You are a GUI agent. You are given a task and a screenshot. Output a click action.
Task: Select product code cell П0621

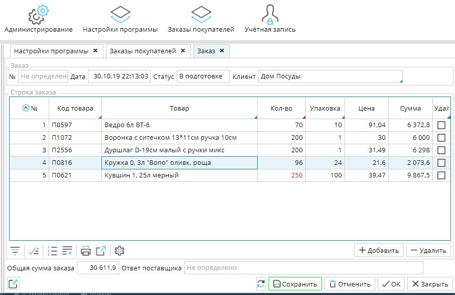point(75,175)
